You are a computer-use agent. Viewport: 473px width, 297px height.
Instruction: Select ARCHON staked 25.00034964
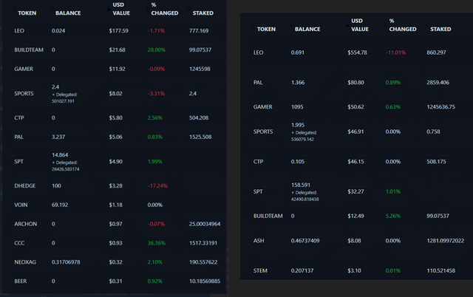(x=205, y=224)
